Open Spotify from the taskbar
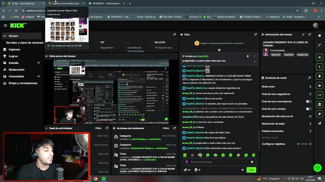Image resolution: width=325 pixels, height=182 pixels. coord(104,179)
